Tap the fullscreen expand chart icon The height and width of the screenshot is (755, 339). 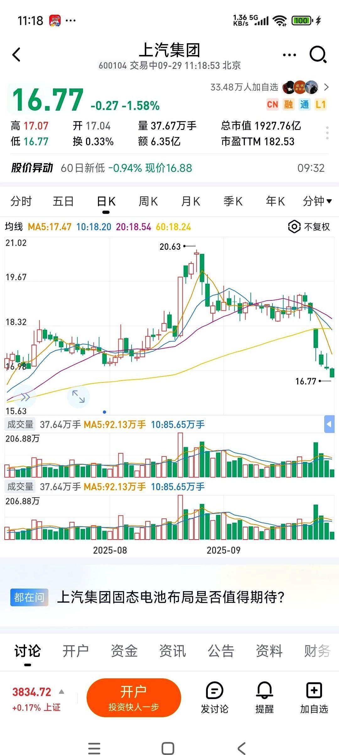click(78, 396)
